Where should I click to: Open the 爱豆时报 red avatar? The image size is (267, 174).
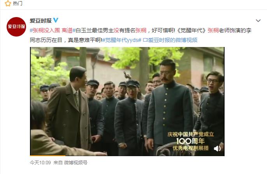pos(16,27)
